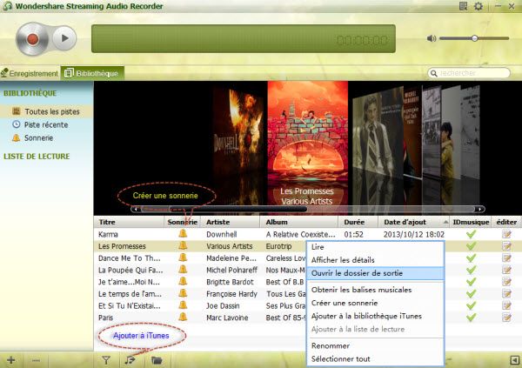Click the bell icon for Et Si Tu N'Existai...
This screenshot has width=522, height=368.
coord(183,305)
